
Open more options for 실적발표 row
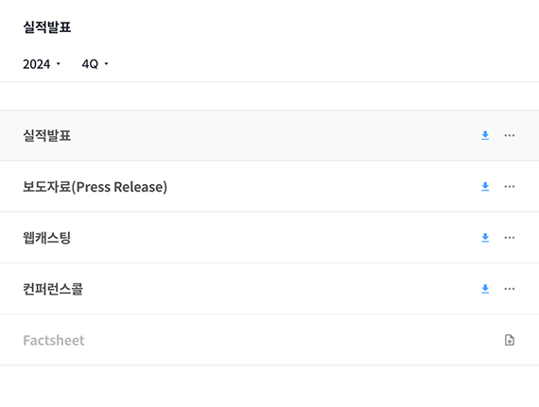510,136
